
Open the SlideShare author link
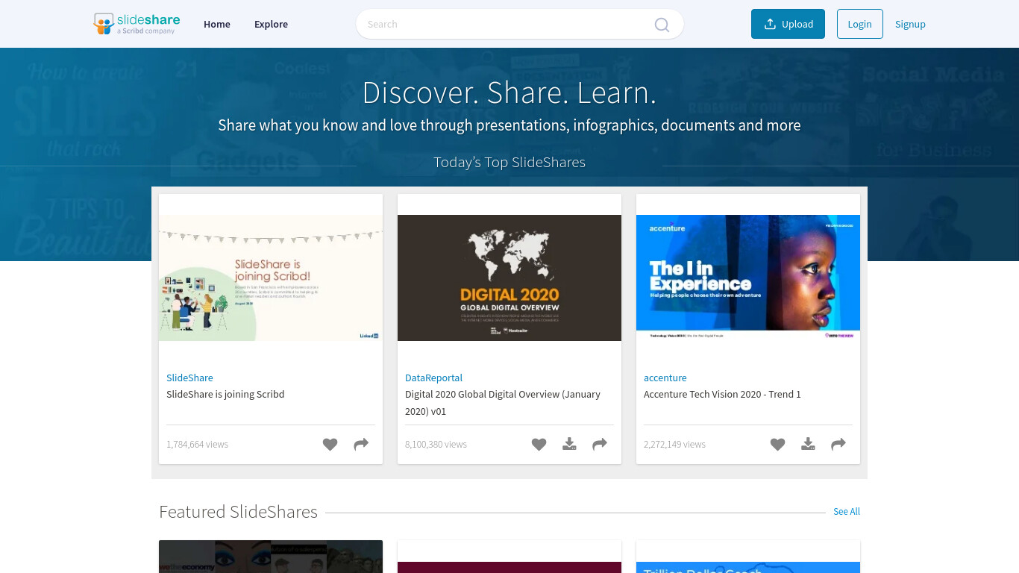(x=189, y=378)
